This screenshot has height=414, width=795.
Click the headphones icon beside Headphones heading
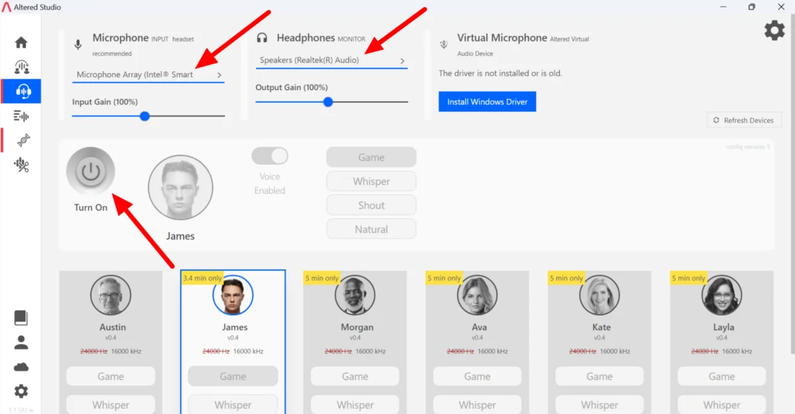(x=262, y=38)
